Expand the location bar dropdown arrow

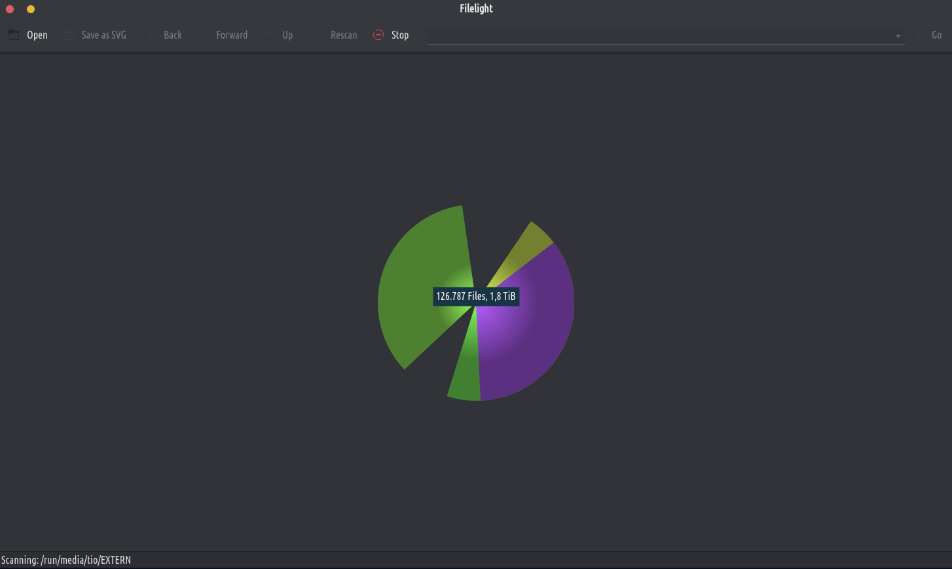point(898,36)
